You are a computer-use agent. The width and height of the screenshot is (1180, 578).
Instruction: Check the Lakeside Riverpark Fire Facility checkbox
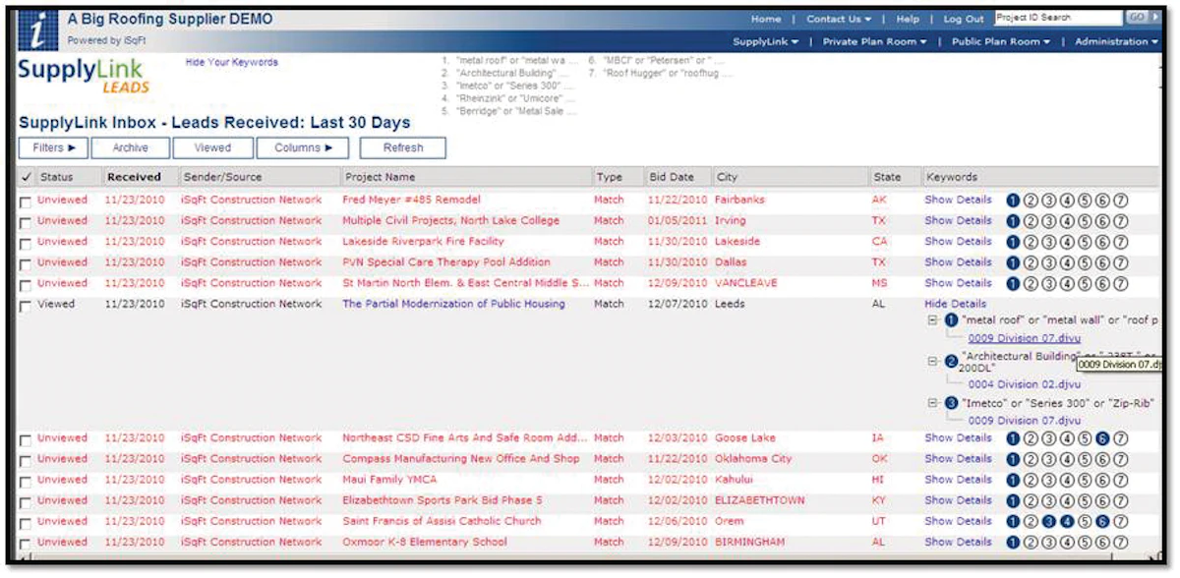click(x=27, y=243)
